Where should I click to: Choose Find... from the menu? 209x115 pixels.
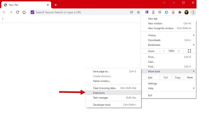click(168, 66)
